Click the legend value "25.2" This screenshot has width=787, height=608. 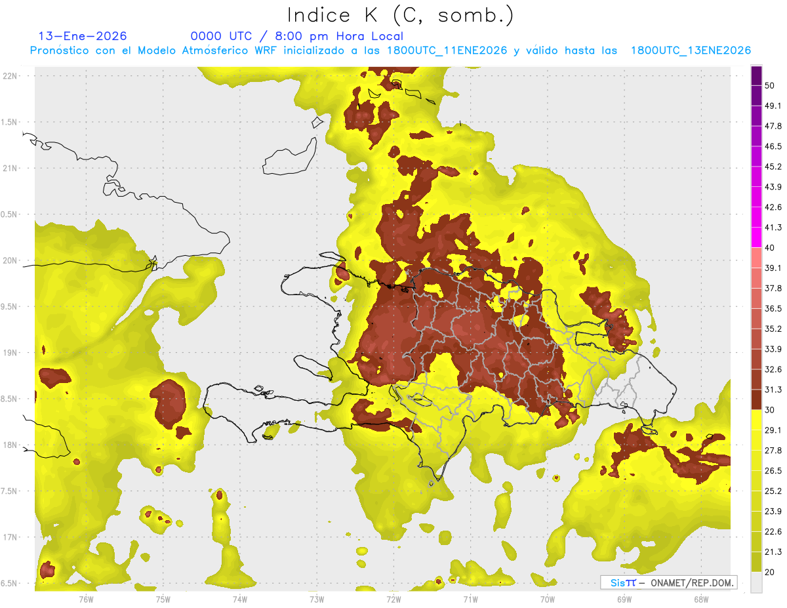[773, 491]
